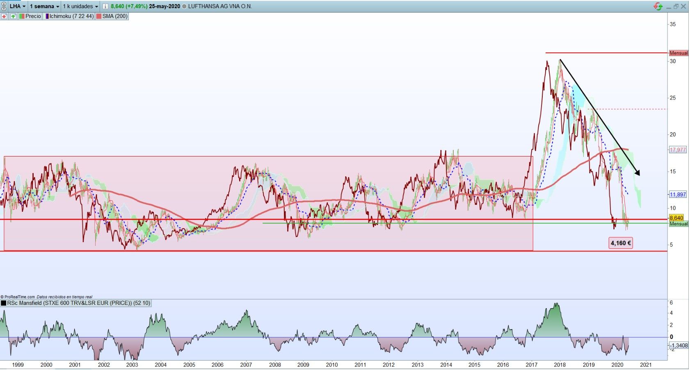Click the 25-may-2020 date in header

tap(165, 7)
